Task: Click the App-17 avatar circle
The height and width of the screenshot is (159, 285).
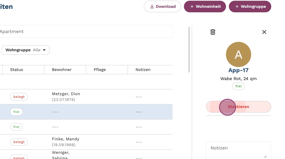Action: [x=238, y=54]
